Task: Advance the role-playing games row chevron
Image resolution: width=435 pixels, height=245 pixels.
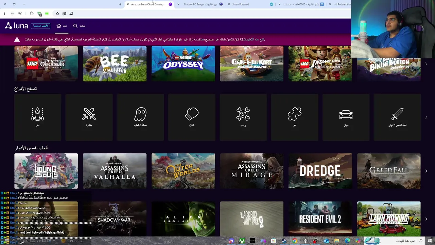Action: 426,171
